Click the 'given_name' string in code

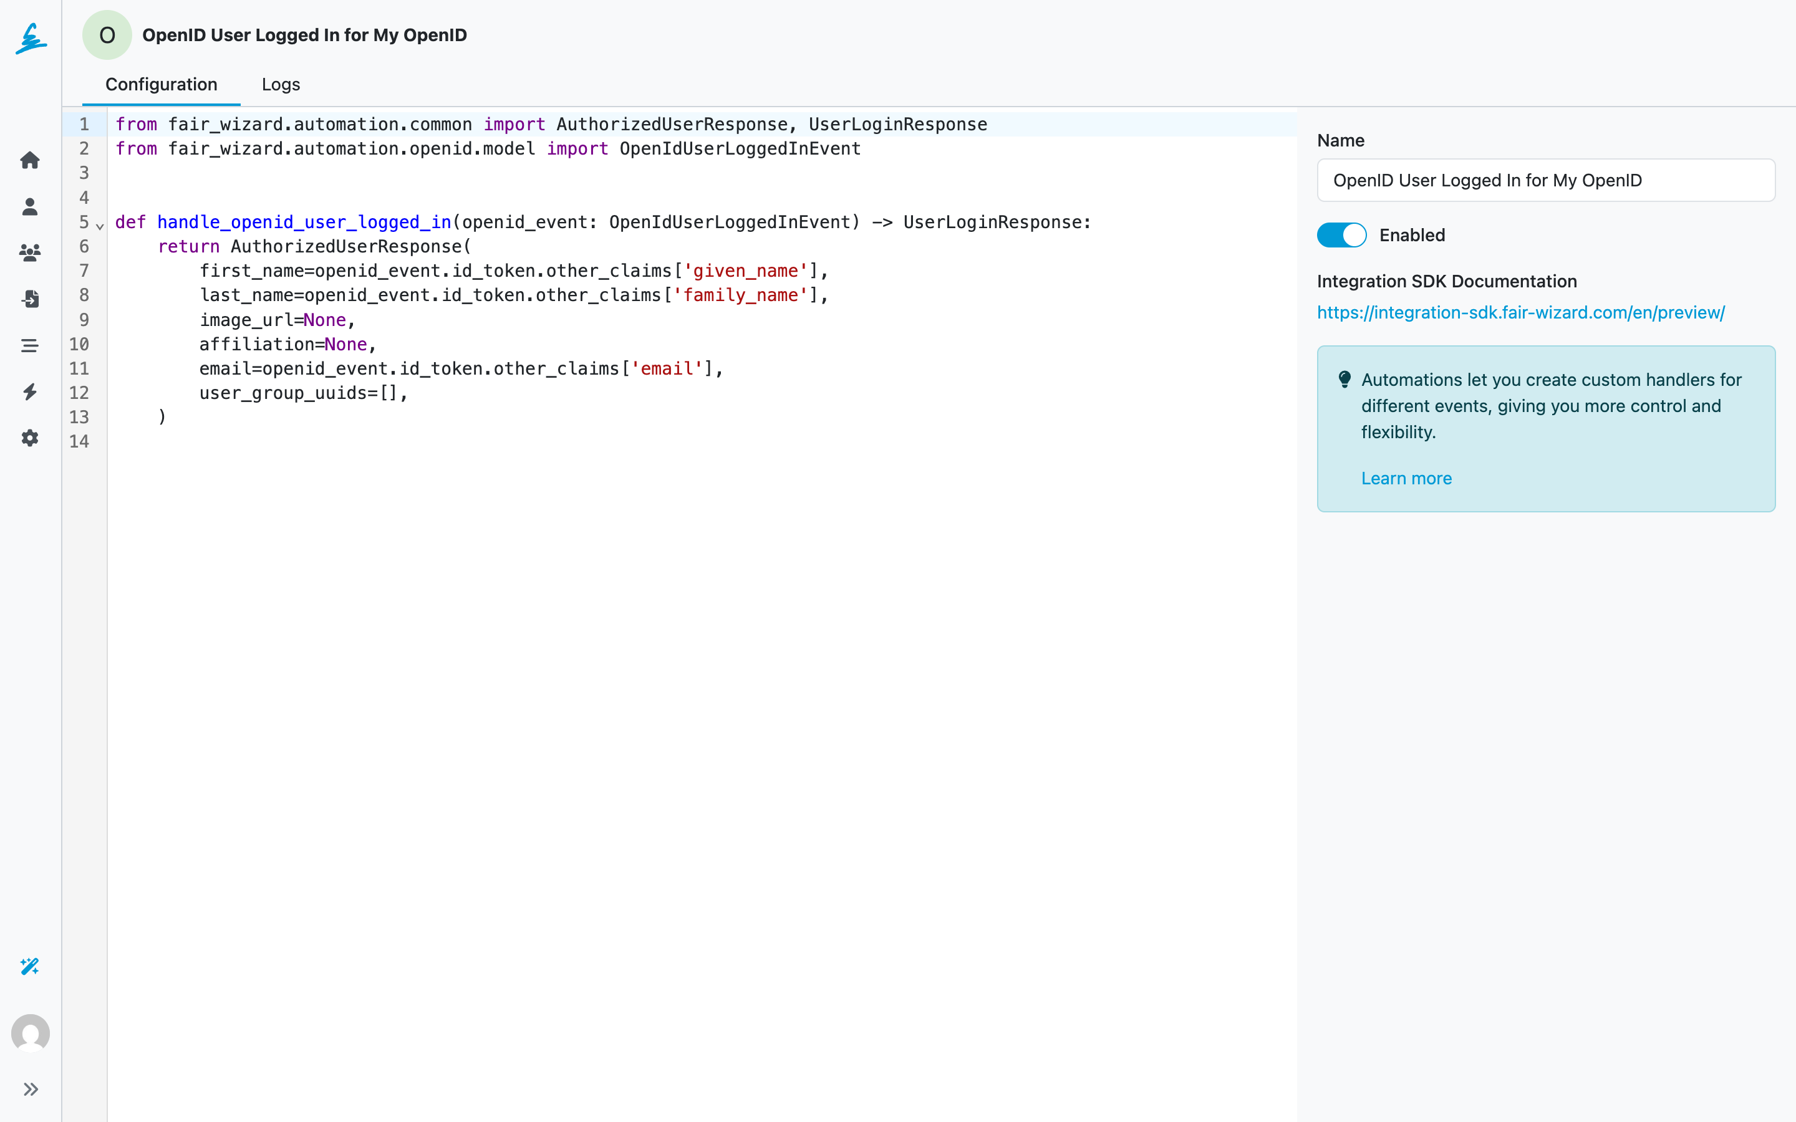(x=745, y=271)
